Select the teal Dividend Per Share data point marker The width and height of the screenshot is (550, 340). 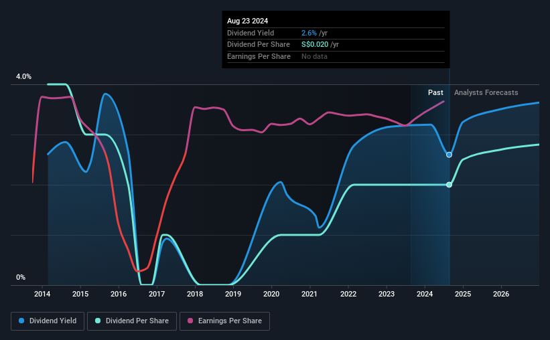point(449,185)
